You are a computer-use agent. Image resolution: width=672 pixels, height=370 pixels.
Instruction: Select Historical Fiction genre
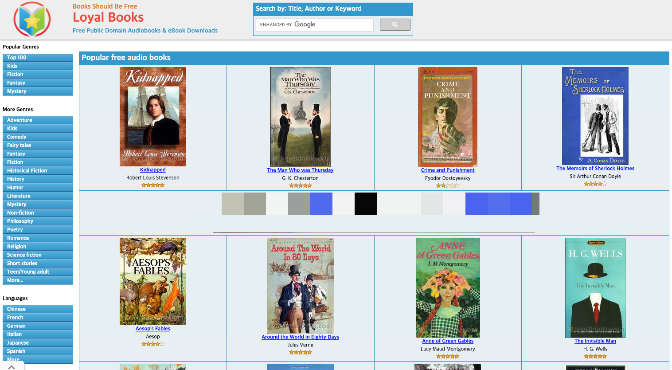tap(38, 171)
